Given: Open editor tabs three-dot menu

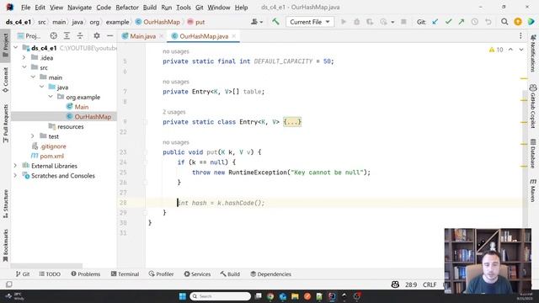Looking at the screenshot, I should [x=520, y=35].
